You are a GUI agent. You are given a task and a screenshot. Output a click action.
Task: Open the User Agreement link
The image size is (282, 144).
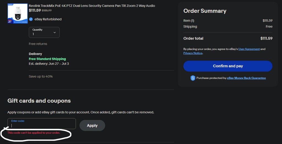[x=249, y=49]
